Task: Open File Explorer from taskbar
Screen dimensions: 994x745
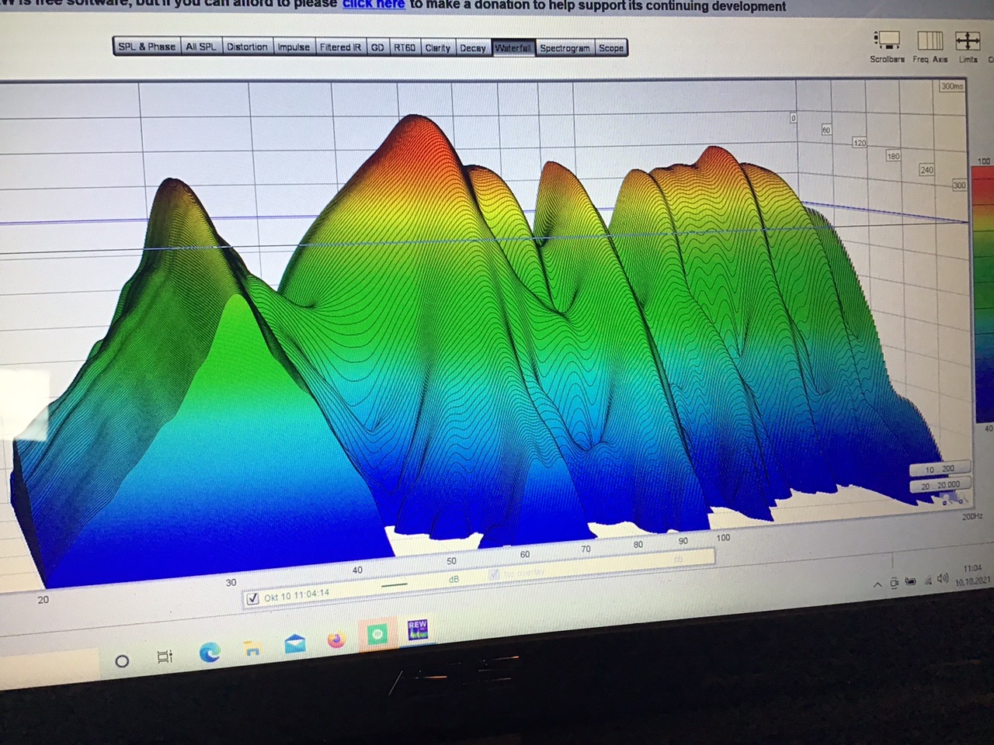Action: [252, 650]
